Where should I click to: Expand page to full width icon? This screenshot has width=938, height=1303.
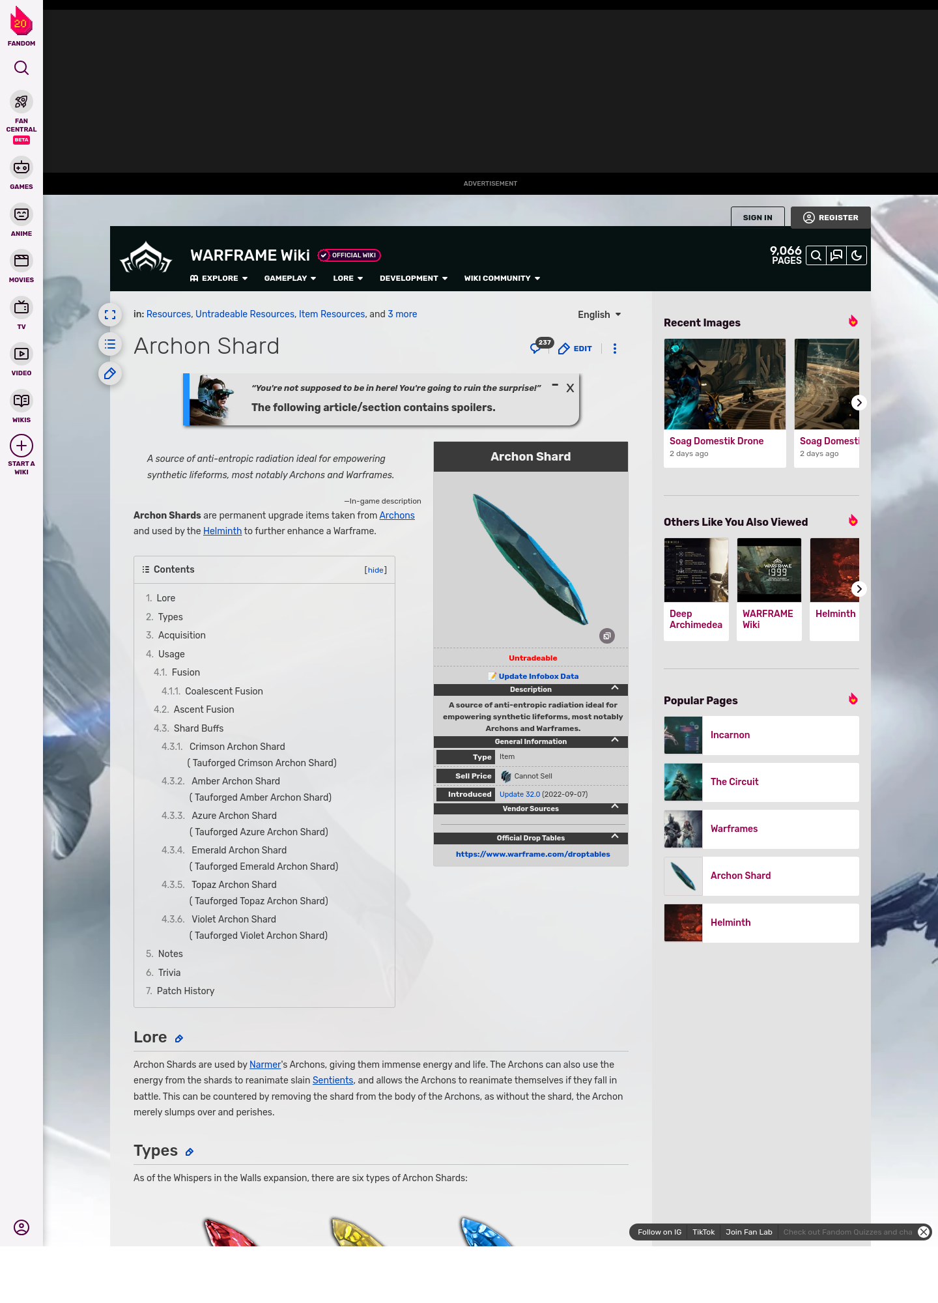(x=110, y=315)
